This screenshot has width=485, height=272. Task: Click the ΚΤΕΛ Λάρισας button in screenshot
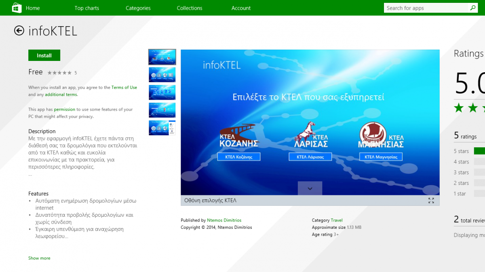tap(310, 157)
